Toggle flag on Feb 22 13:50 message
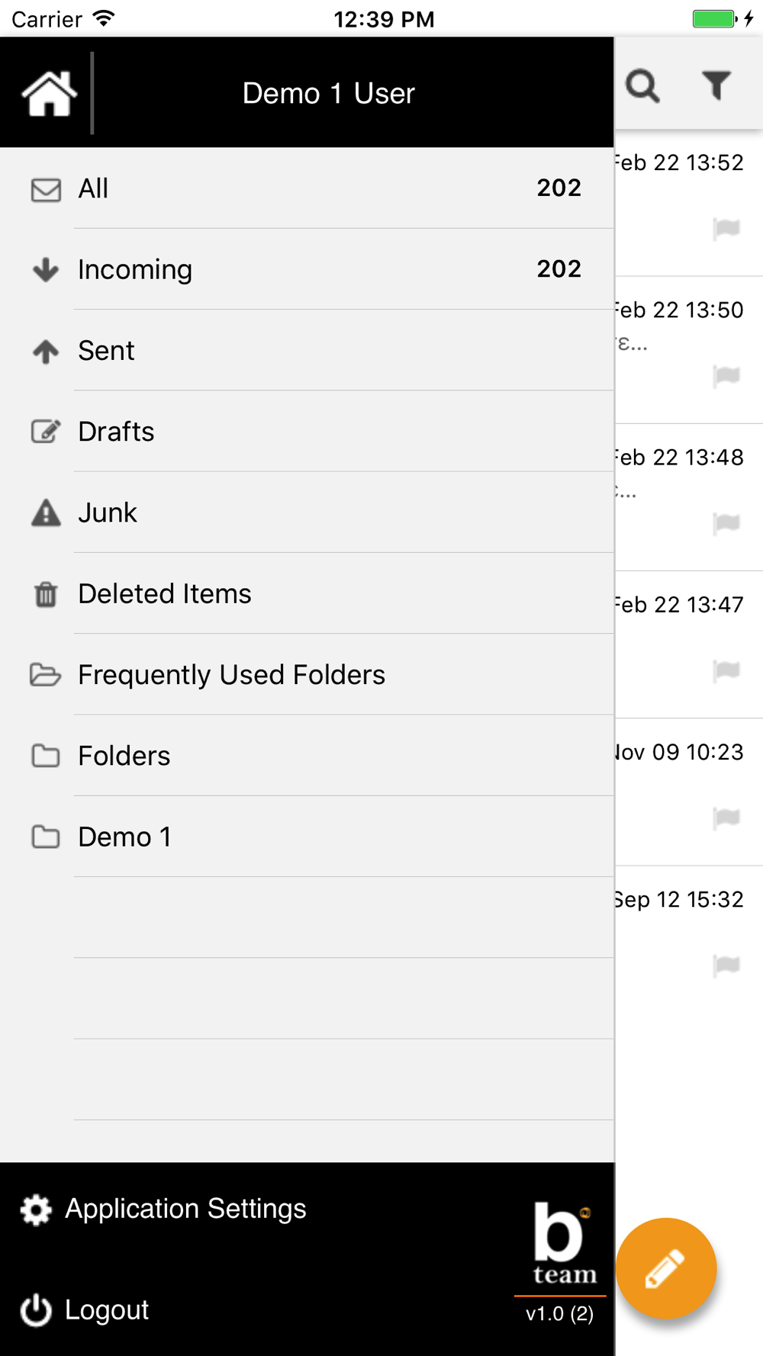763x1356 pixels. (726, 375)
